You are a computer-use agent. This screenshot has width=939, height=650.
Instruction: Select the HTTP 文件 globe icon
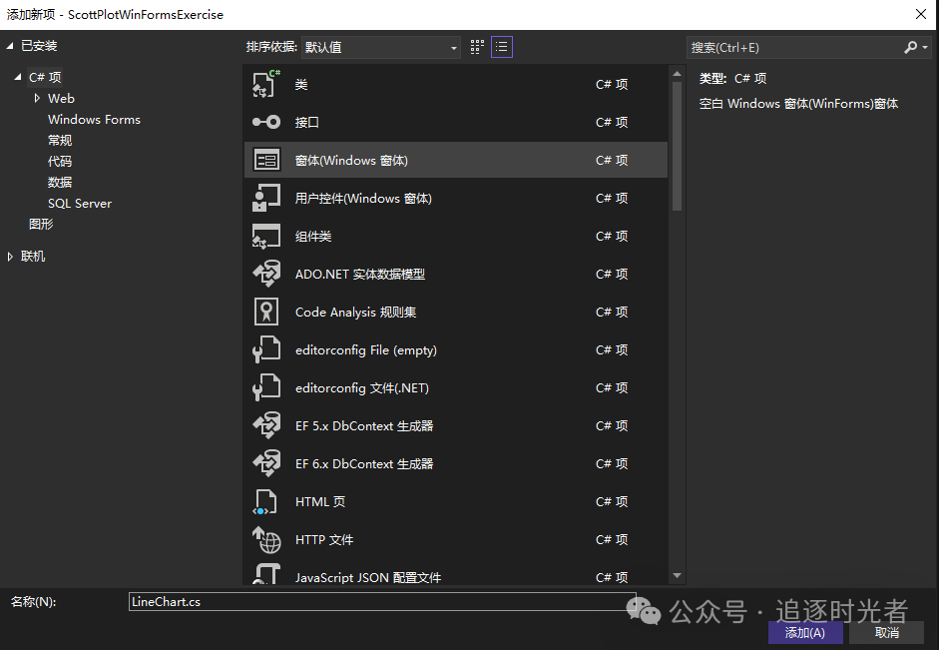pyautogui.click(x=266, y=539)
